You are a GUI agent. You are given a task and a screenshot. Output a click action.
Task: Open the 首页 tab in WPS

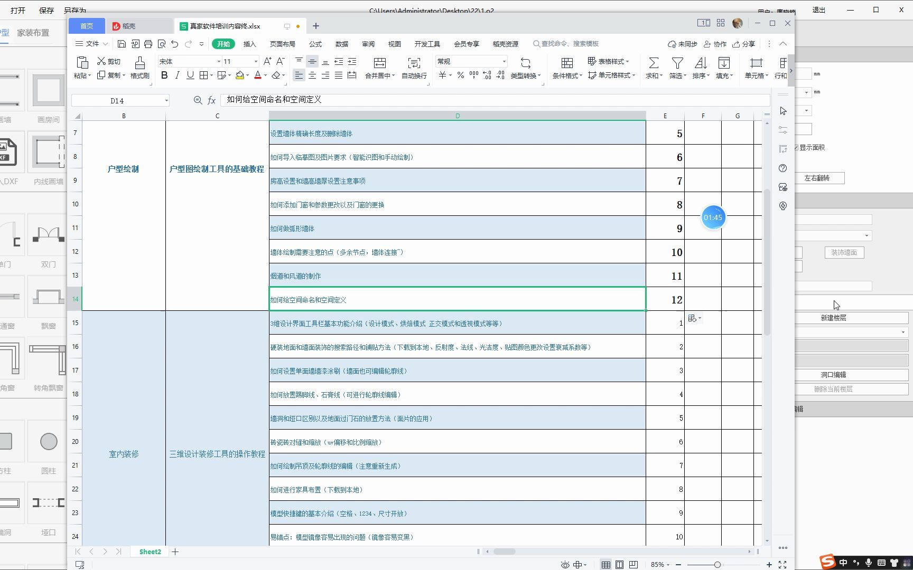pos(87,26)
